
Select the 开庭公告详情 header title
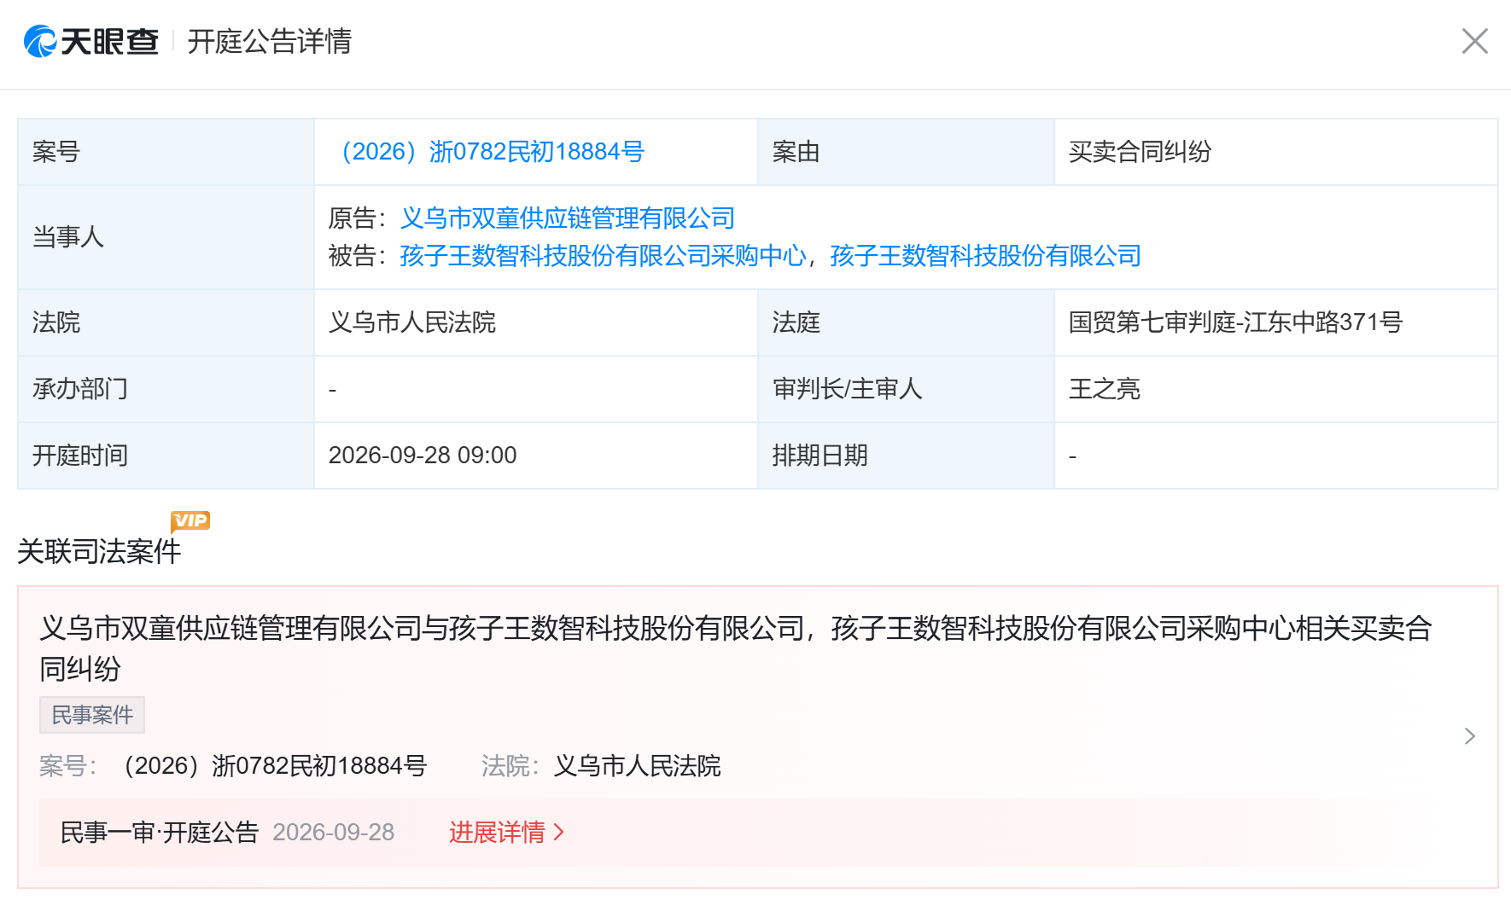pos(270,41)
